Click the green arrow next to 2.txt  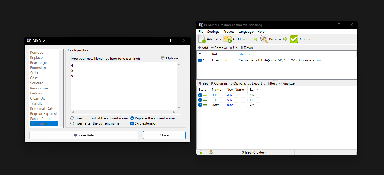tap(205, 100)
